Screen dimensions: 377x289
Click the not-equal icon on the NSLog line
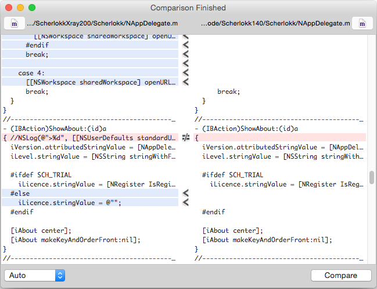(186, 138)
